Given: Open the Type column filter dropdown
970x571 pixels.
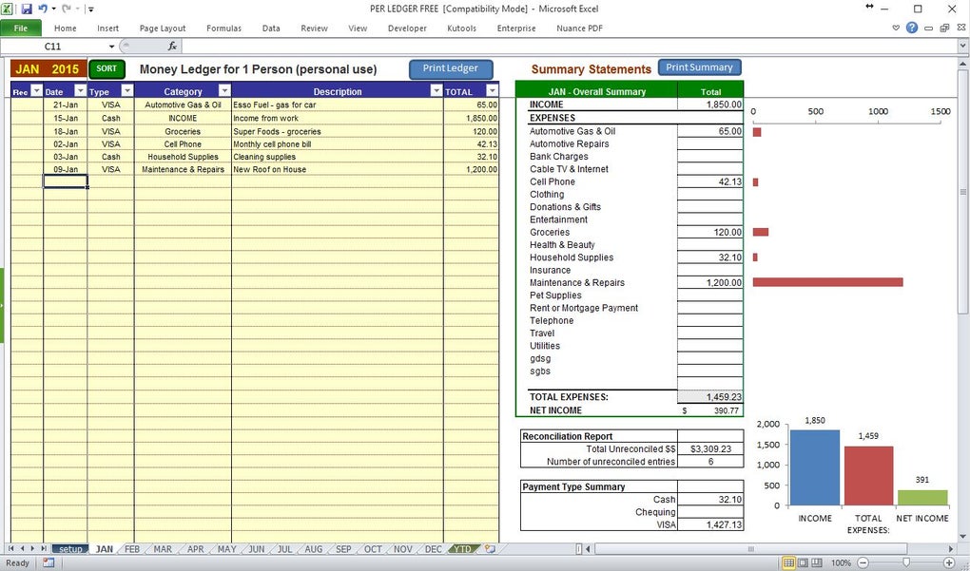Looking at the screenshot, I should point(126,91).
